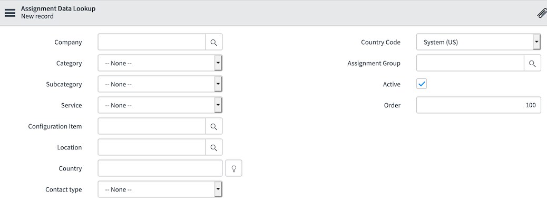Focus the Configuration Item field
Viewport: 547px width, 202px height.
[x=152, y=126]
